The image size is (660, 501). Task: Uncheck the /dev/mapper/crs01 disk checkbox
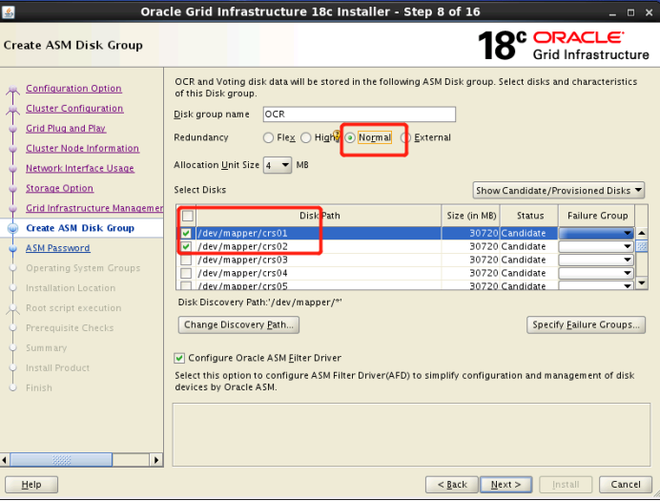[186, 233]
